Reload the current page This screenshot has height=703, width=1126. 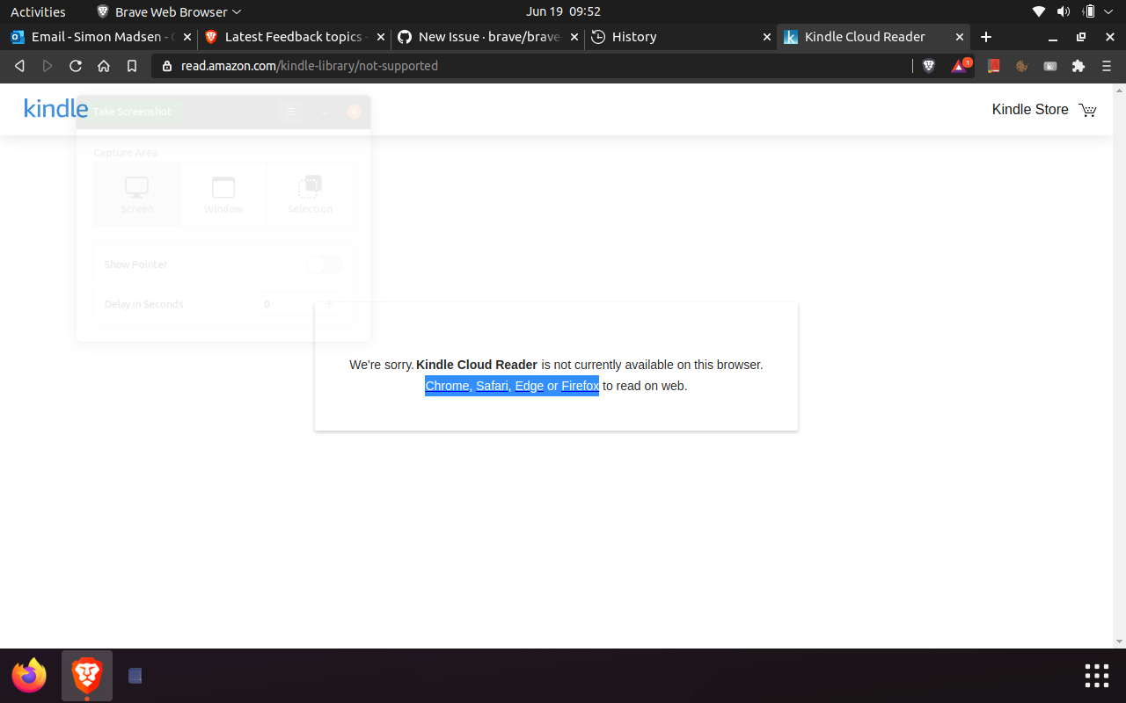point(76,65)
